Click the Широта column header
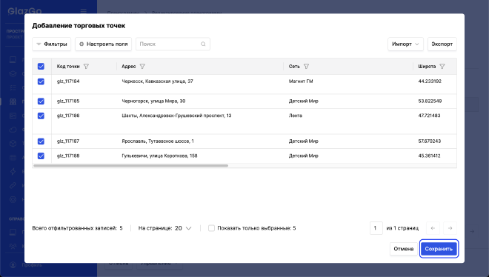This screenshot has height=277, width=489. coord(427,67)
